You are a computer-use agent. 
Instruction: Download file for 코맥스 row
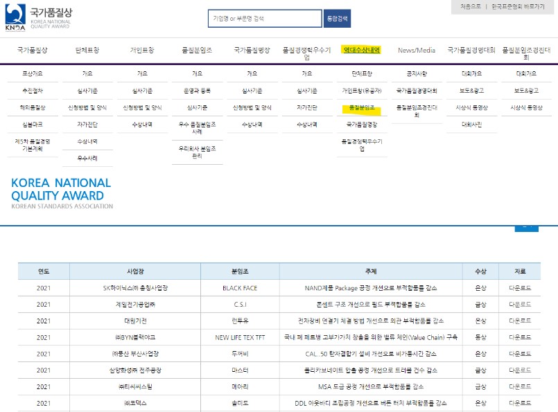click(520, 403)
